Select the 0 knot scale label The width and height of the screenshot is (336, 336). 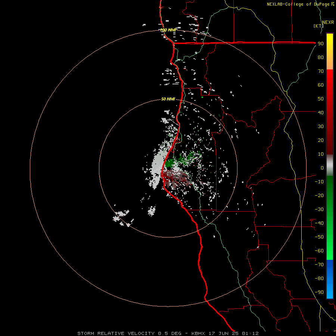322,168
